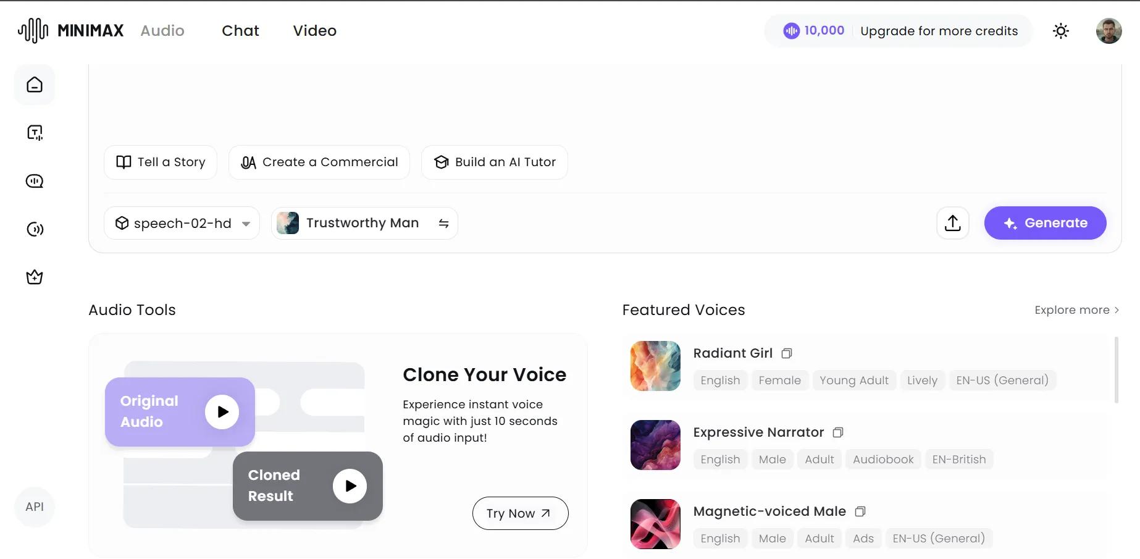Switch to the Video tab

[314, 31]
